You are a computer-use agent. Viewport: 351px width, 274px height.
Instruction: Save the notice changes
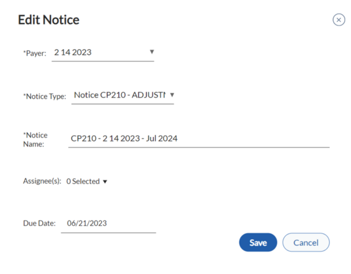258,243
